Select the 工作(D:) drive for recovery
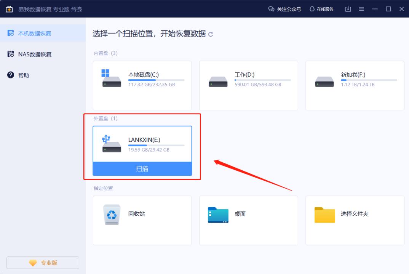Viewport: 409px width, 274px height. [248, 85]
